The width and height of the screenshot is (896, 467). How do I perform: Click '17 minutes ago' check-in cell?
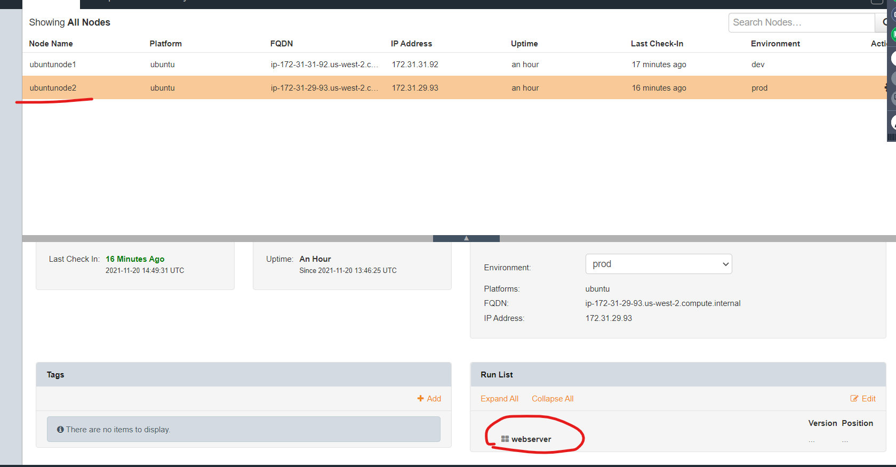[x=659, y=65]
